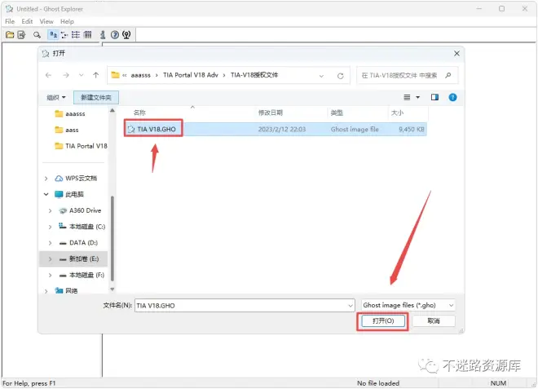Image resolution: width=538 pixels, height=389 pixels.
Task: Sort by 大小 column header
Action: point(397,113)
